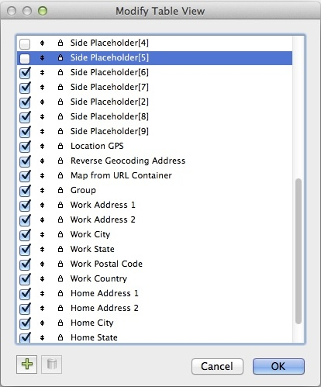Click the trash can delete icon
Viewport: 321px width, 387px height.
pyautogui.click(x=52, y=365)
